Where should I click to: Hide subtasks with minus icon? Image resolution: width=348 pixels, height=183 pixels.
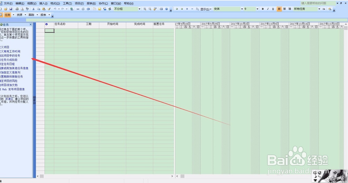[x=192, y=9]
